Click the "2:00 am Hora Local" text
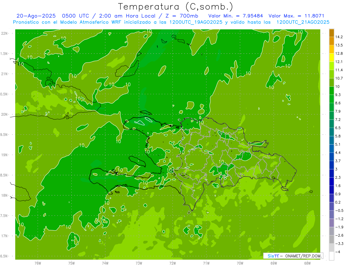Viewport: 345px width, 267px height. coord(127,16)
